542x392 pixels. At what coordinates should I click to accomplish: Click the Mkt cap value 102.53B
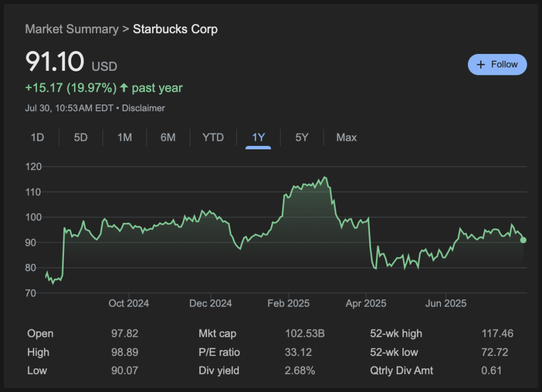[305, 334]
